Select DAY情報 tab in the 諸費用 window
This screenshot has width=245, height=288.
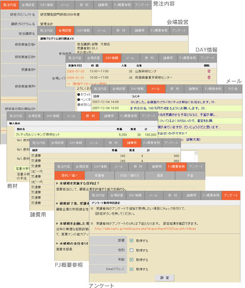click(x=76, y=143)
